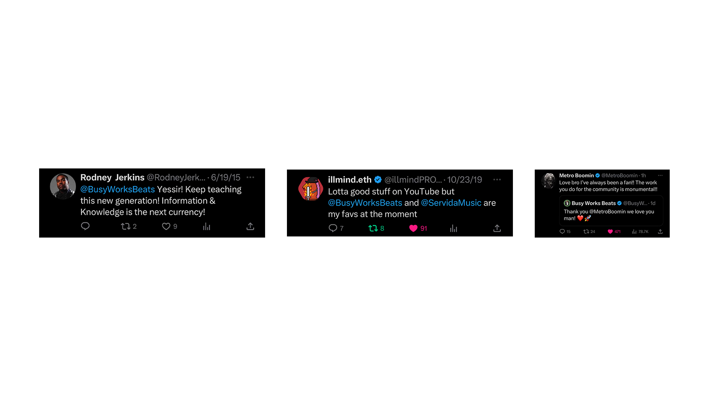
Task: Unlike the Metro Boomin tweet
Action: pyautogui.click(x=614, y=232)
